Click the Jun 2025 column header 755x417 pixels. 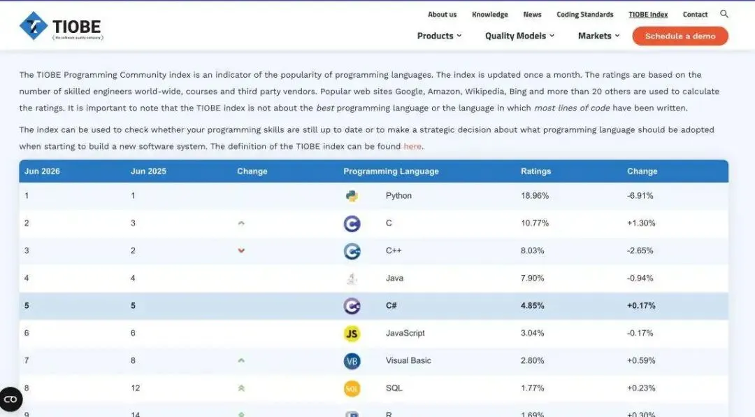(x=148, y=171)
